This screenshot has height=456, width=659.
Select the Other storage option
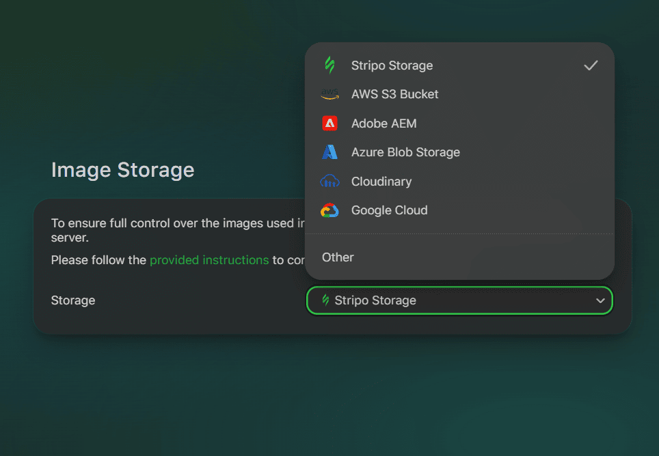coord(459,257)
